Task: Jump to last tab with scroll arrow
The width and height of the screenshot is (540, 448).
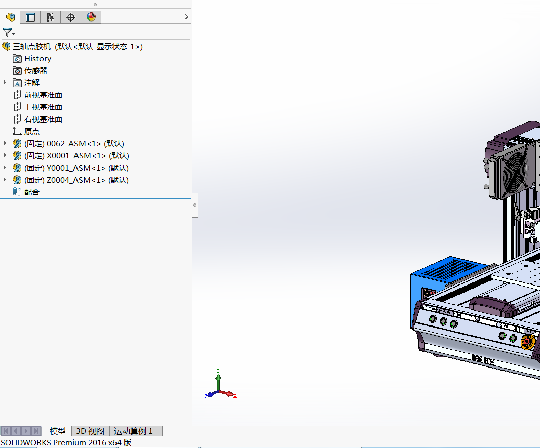Action: 36,431
